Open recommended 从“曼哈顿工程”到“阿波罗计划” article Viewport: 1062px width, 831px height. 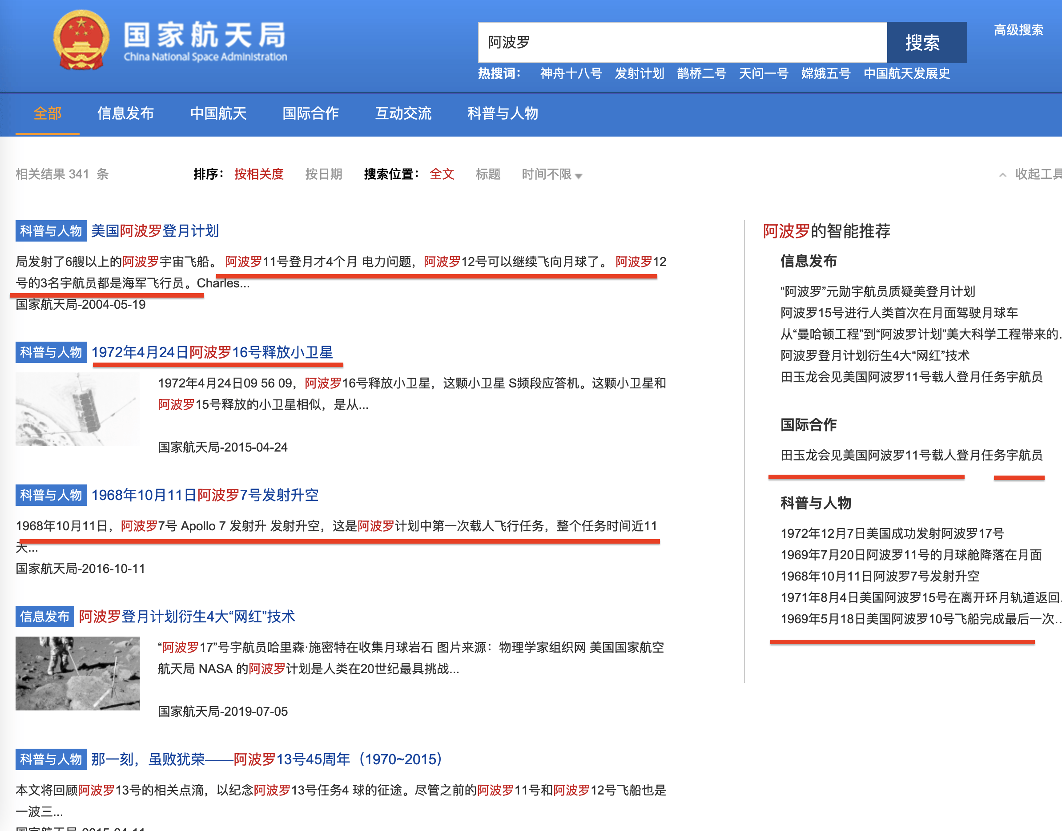(x=921, y=334)
